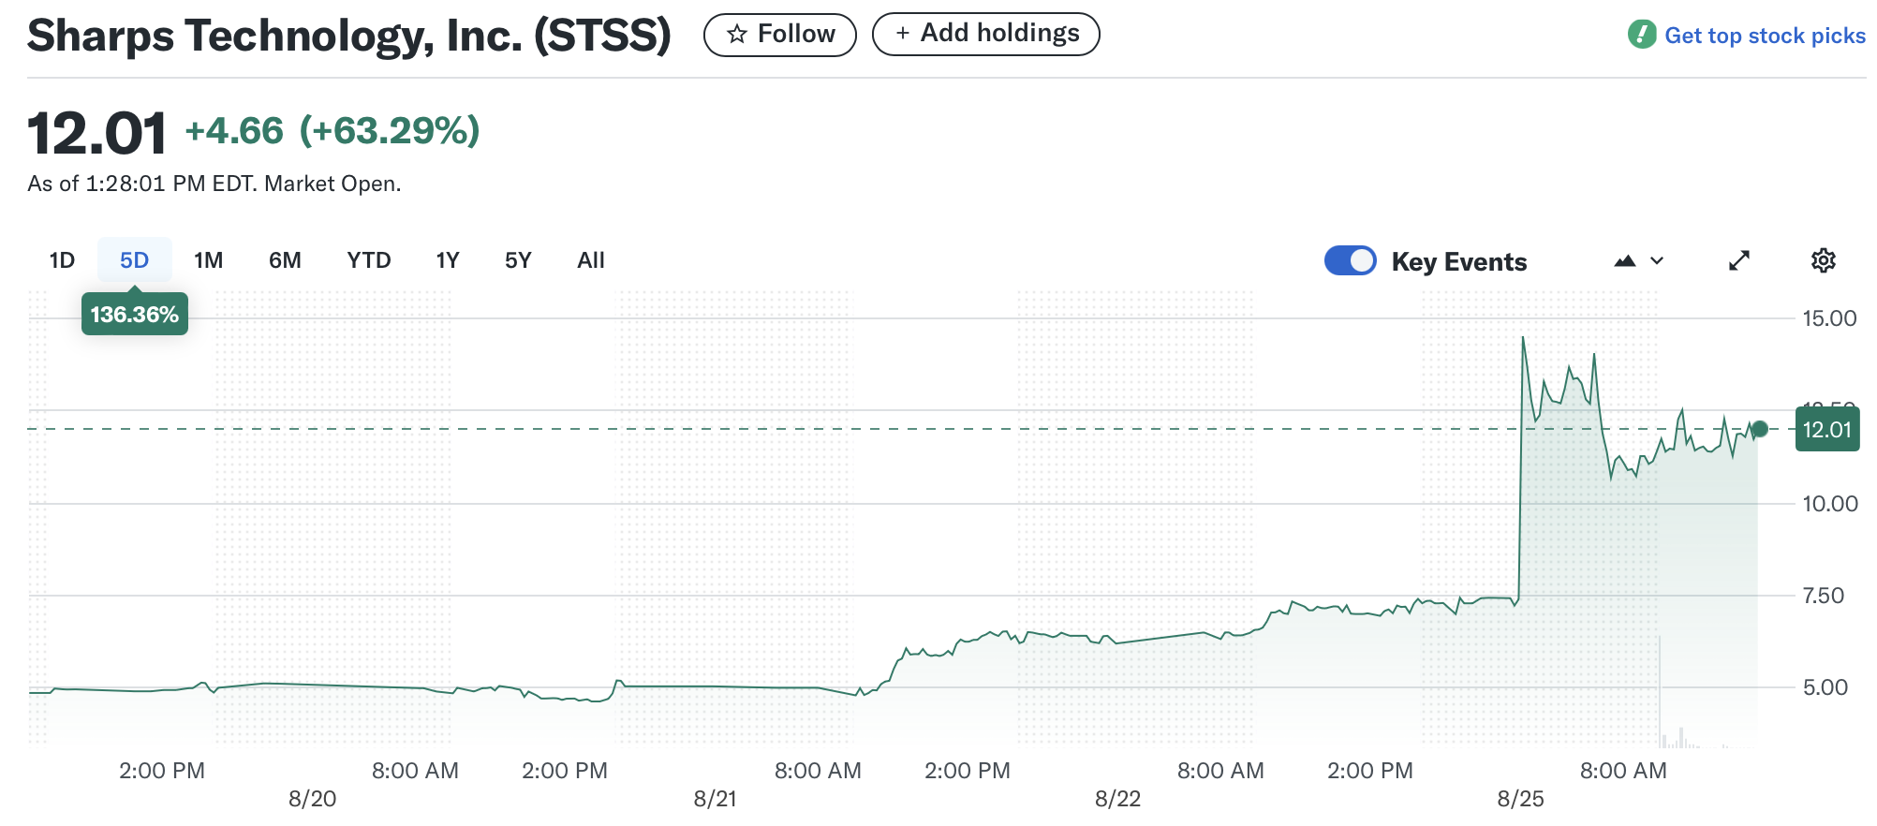Click the 12.01 price label on axis
The height and width of the screenshot is (826, 1877).
[1826, 430]
